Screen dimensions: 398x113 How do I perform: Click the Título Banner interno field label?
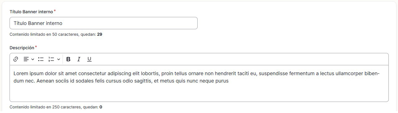[x=31, y=12]
